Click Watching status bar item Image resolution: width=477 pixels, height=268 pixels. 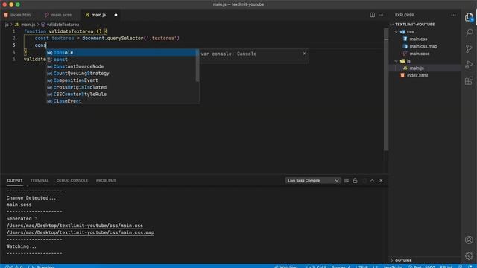pyautogui.click(x=286, y=267)
